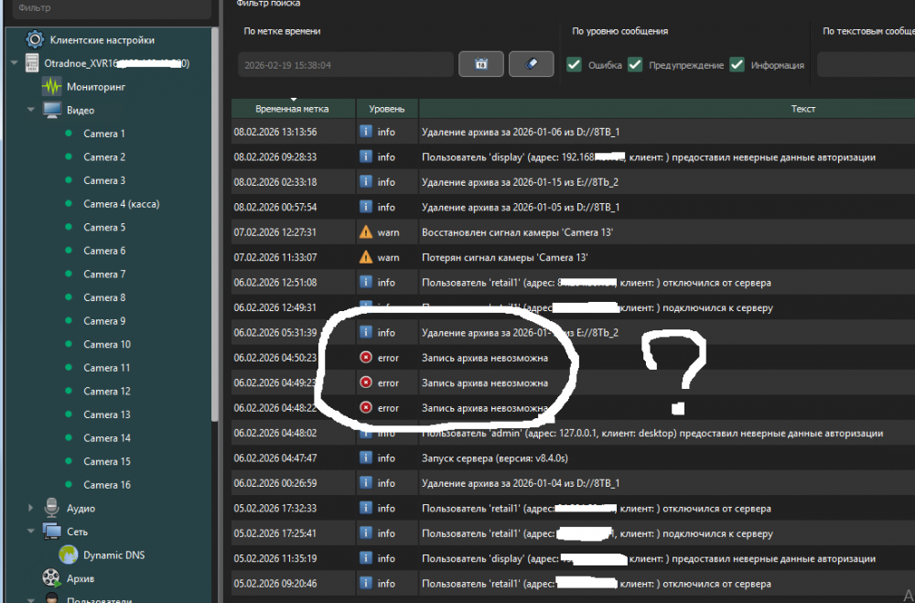The image size is (915, 603).
Task: Select Camera 13 in the camera list
Action: pyautogui.click(x=106, y=415)
